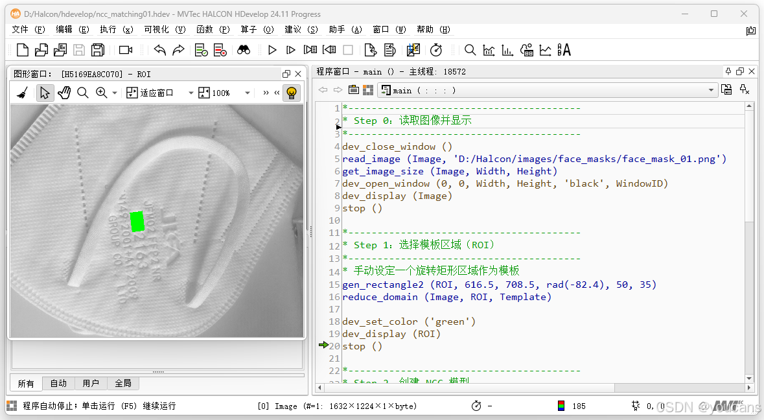Undo the last edit
The image size is (764, 420).
coord(160,50)
